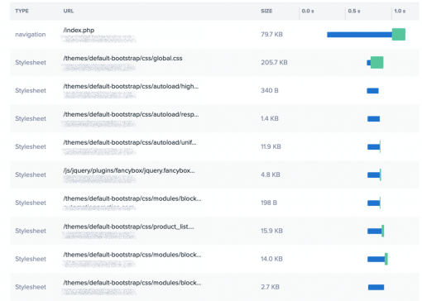Open the css/modules/block... URL with size 14.0 KB

132,255
